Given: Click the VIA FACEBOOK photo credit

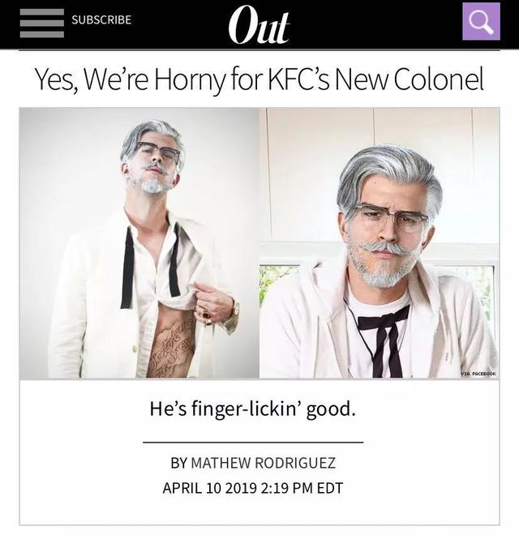Looking at the screenshot, I should [x=478, y=373].
